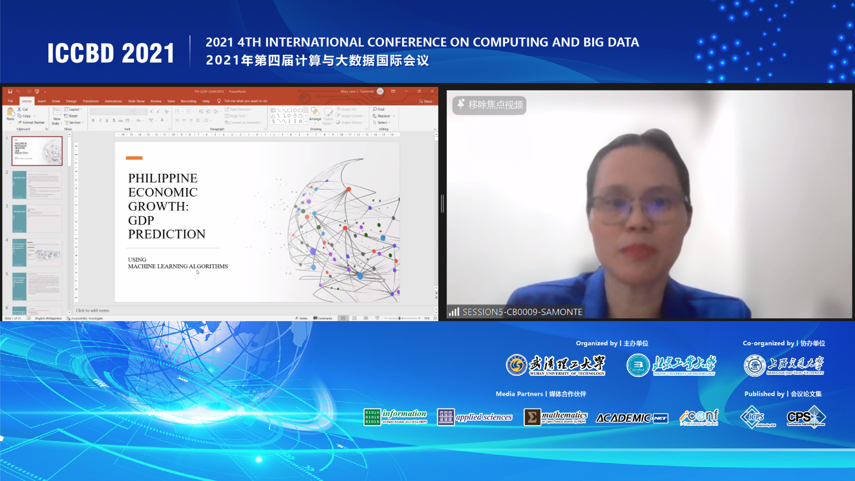Find text using the Find button
Viewport: 855px width, 481px height.
[x=379, y=109]
